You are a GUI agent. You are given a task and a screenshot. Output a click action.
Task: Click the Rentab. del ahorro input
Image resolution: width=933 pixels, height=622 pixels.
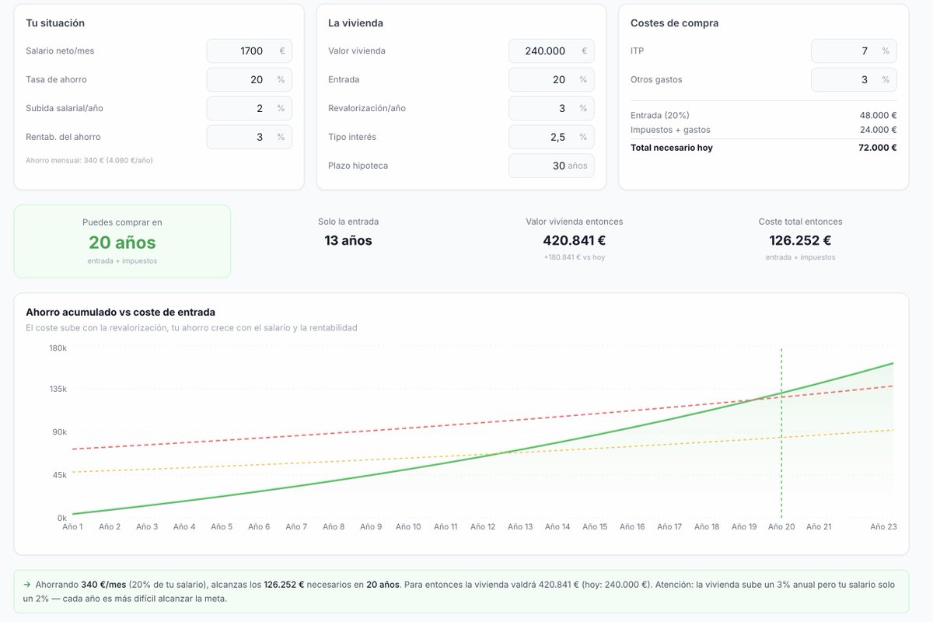(x=249, y=137)
